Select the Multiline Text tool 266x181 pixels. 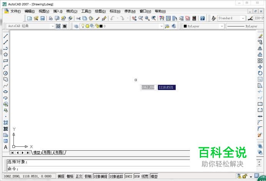point(6,147)
